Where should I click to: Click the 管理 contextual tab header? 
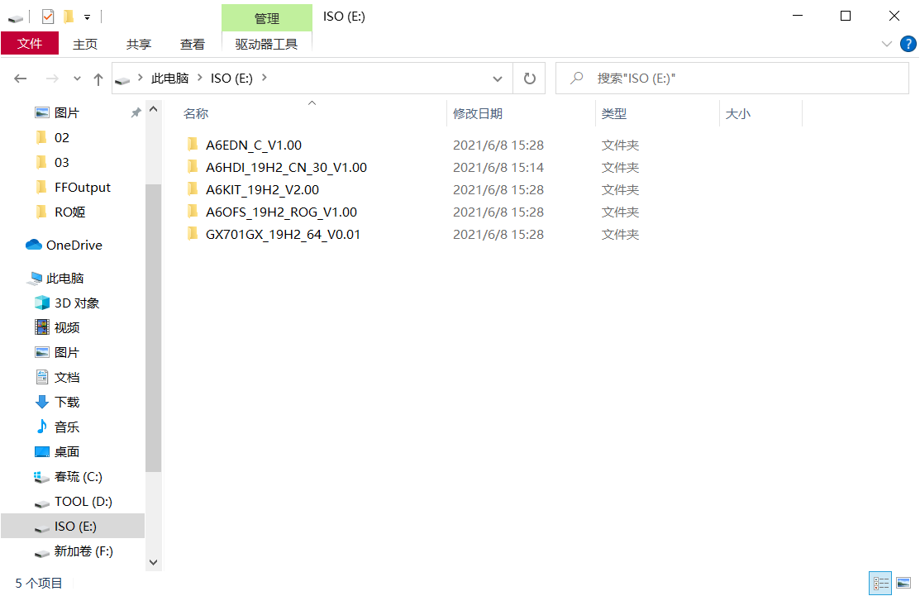coord(266,18)
